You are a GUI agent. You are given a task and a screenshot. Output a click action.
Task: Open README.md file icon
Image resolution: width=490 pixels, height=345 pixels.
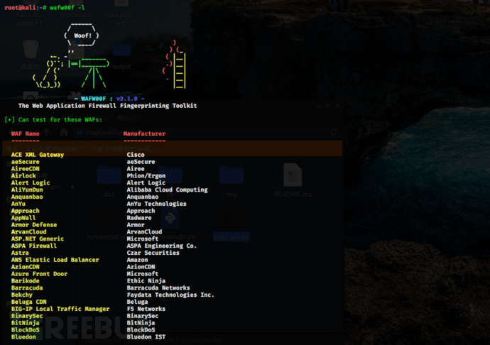click(x=293, y=175)
